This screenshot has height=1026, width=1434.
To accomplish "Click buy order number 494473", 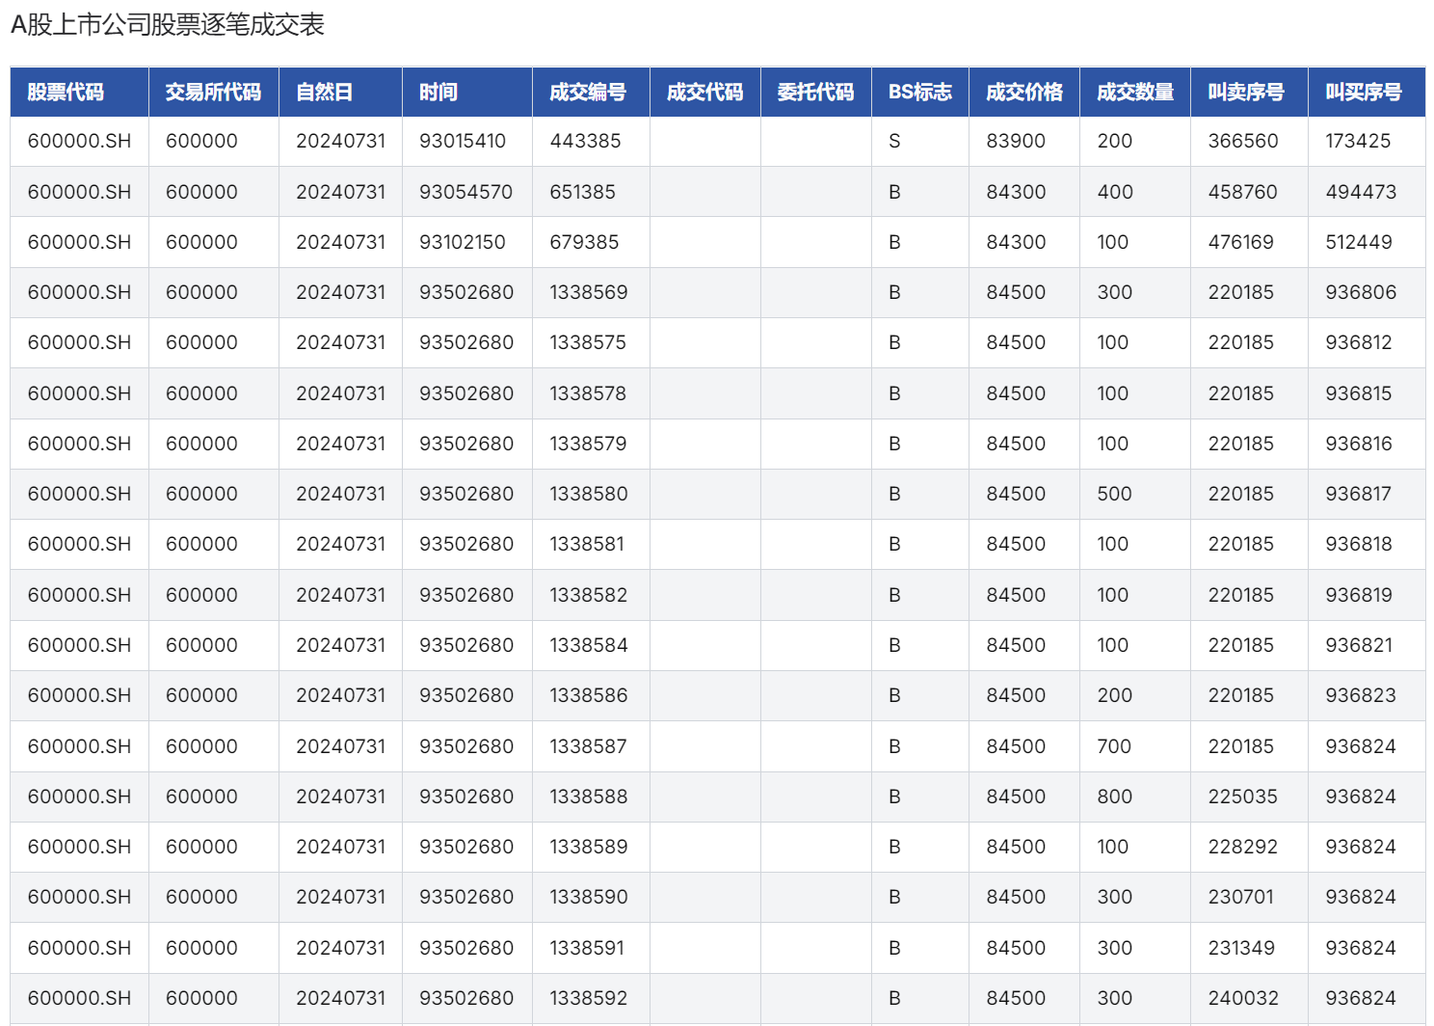I will (1361, 192).
